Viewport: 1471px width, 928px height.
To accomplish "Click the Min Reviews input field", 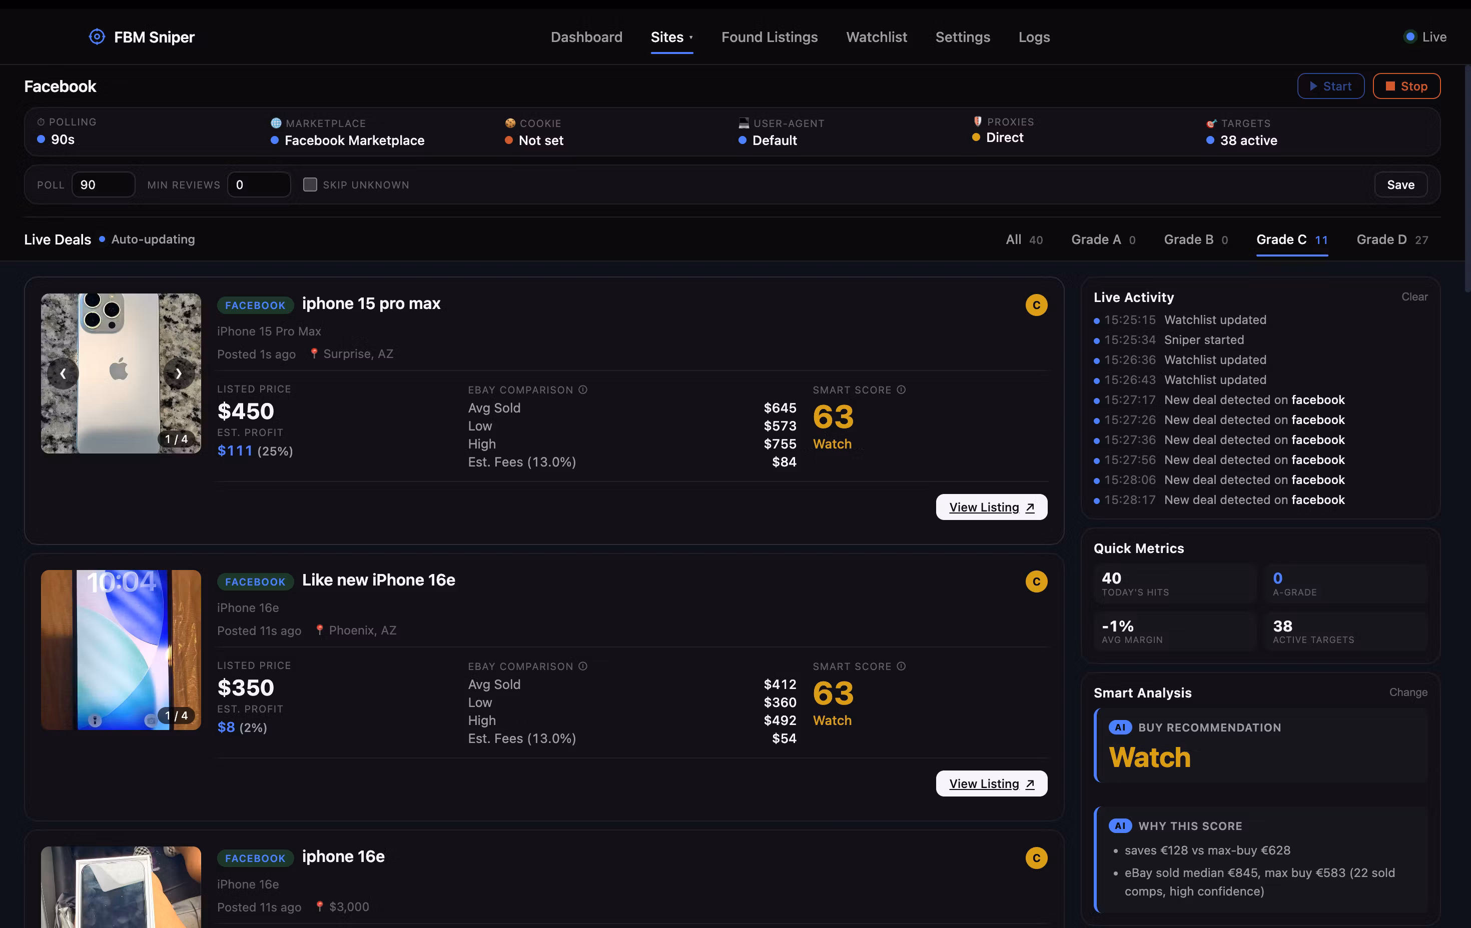I will click(259, 184).
